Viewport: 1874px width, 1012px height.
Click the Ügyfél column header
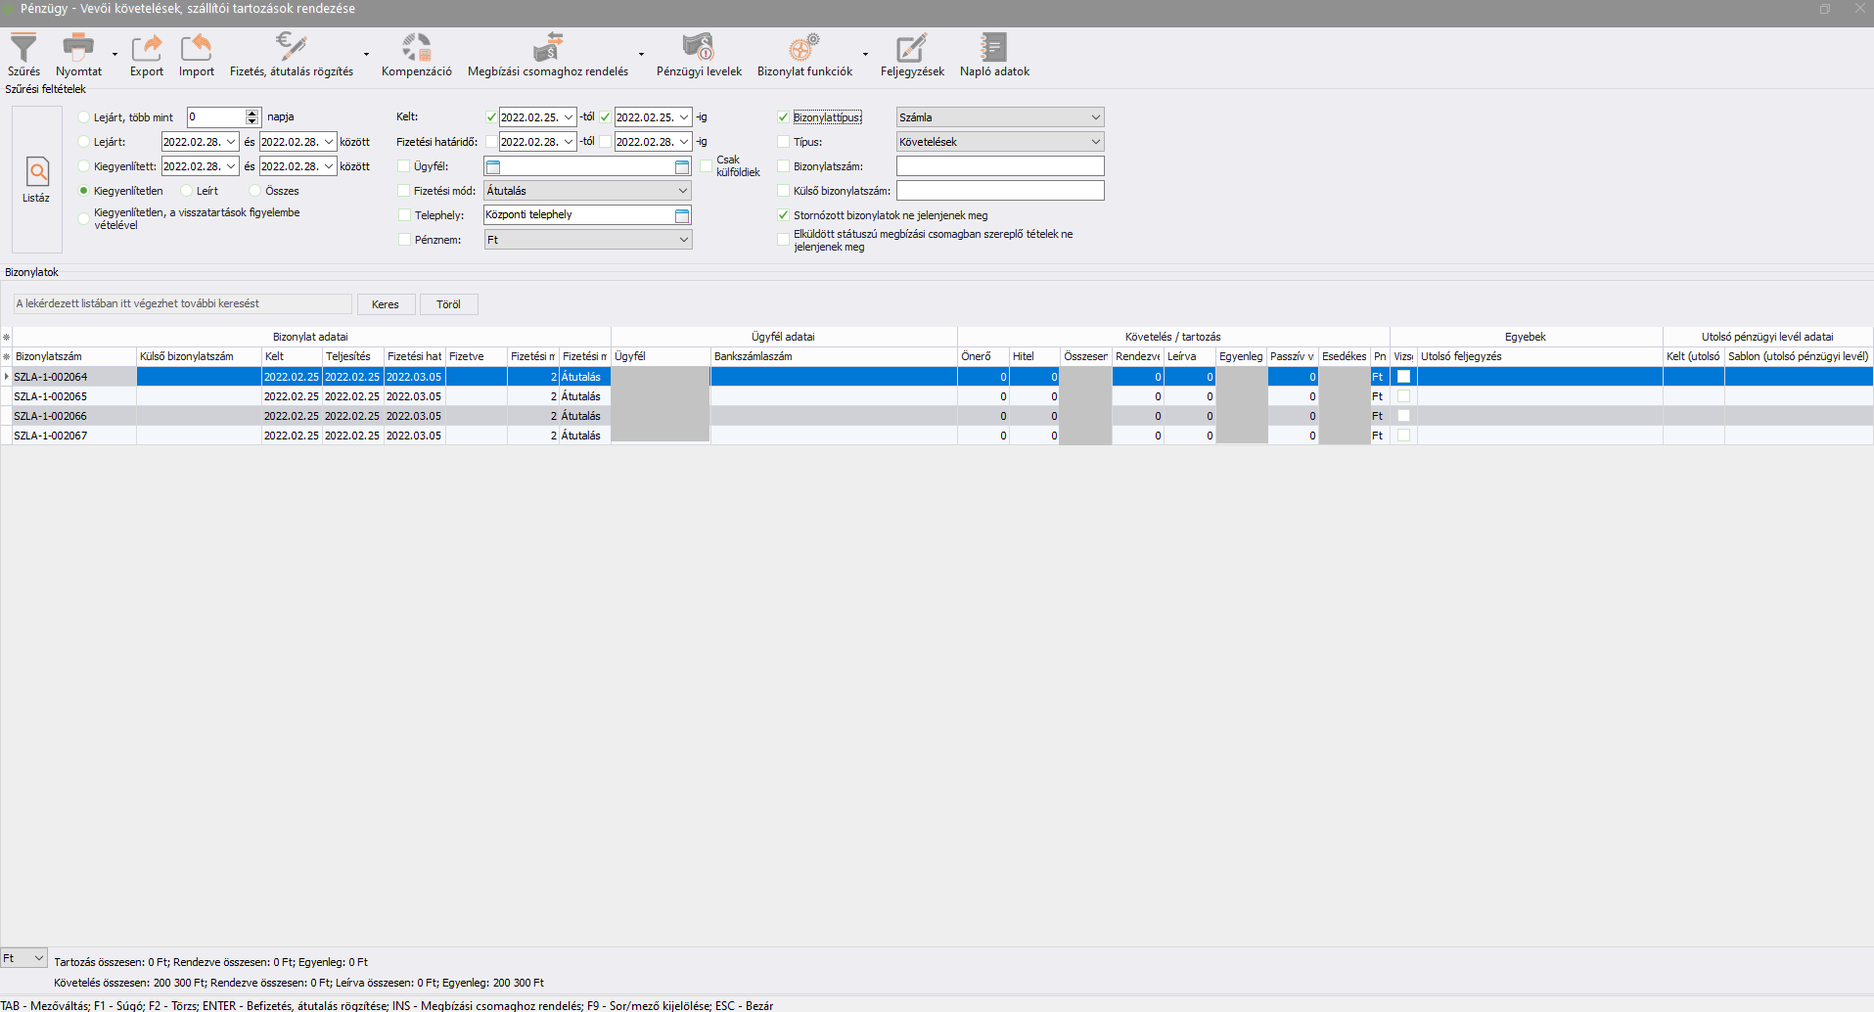click(660, 356)
